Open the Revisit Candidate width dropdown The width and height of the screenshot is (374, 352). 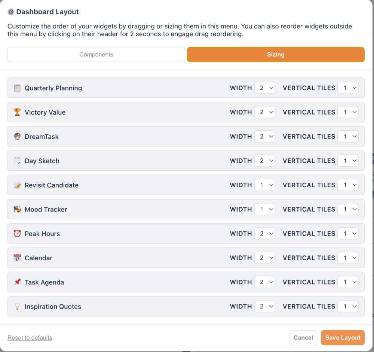[265, 185]
